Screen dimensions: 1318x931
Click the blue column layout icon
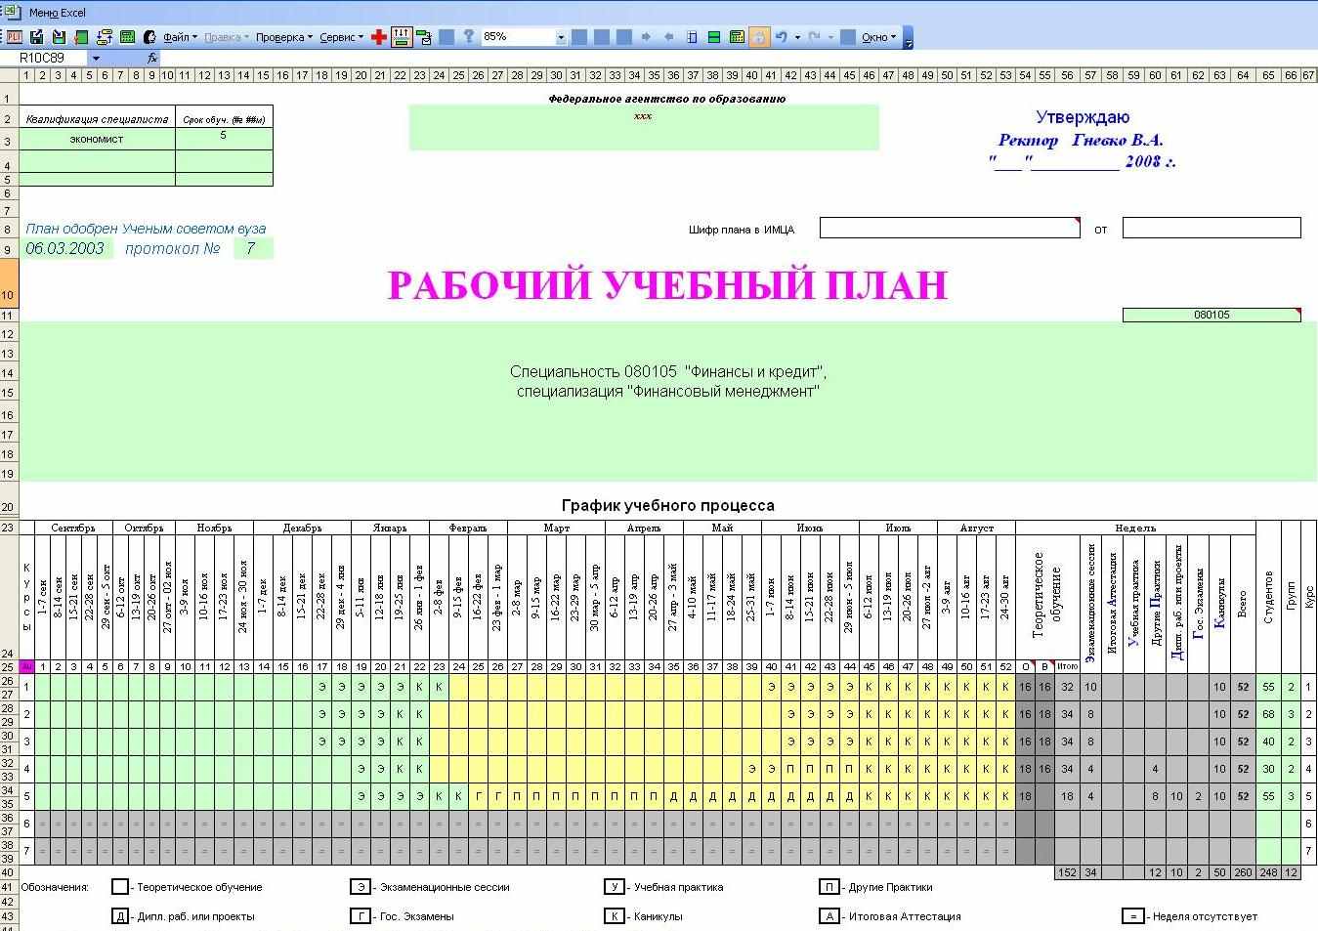pyautogui.click(x=692, y=37)
